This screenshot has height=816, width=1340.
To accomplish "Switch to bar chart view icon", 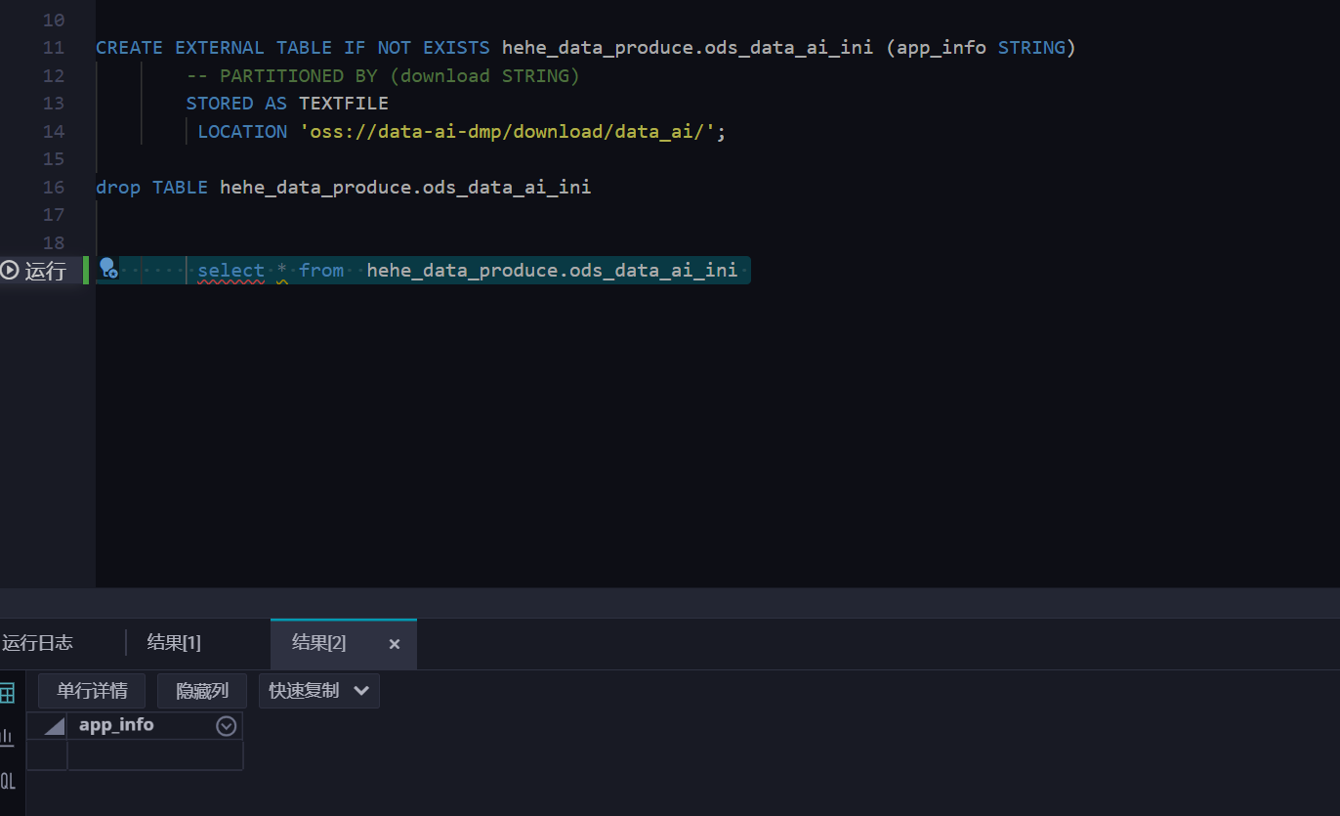I will (x=7, y=737).
